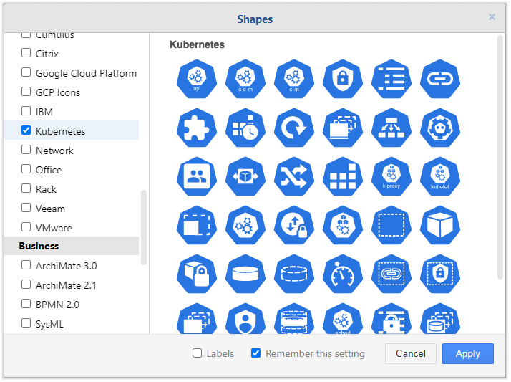Select the robot gear icon
The height and width of the screenshot is (382, 511).
coord(440,128)
